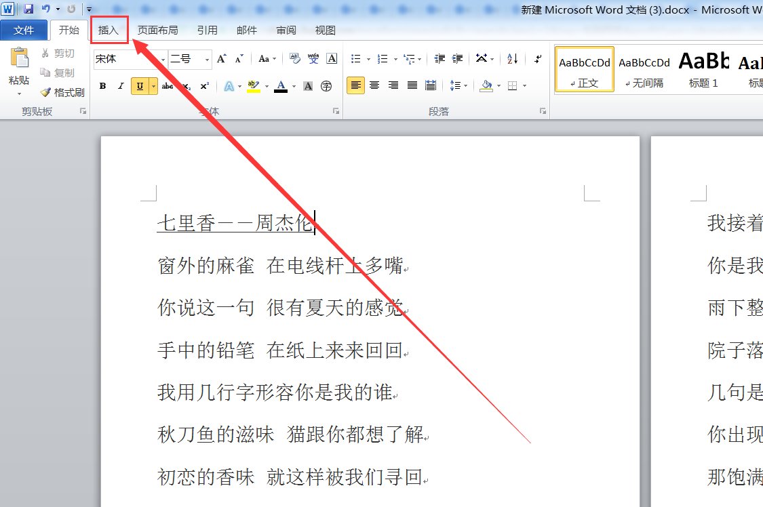Select the subscript icon
This screenshot has width=763, height=507.
pos(187,85)
